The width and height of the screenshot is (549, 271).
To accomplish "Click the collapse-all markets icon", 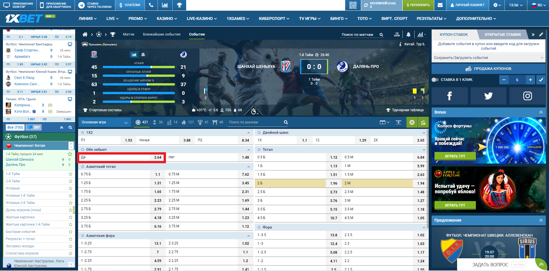I will pos(398,122).
